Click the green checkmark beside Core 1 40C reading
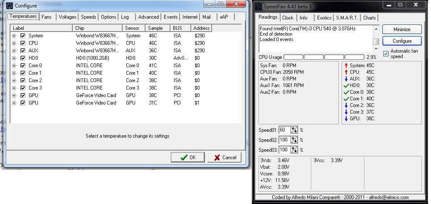 (346, 99)
